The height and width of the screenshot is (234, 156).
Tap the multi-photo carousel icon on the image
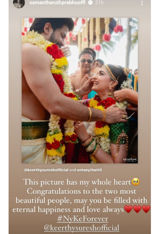pyautogui.click(x=132, y=24)
